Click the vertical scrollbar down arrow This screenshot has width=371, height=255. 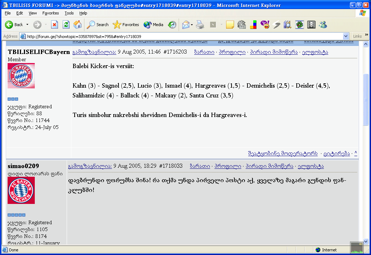coord(366,242)
